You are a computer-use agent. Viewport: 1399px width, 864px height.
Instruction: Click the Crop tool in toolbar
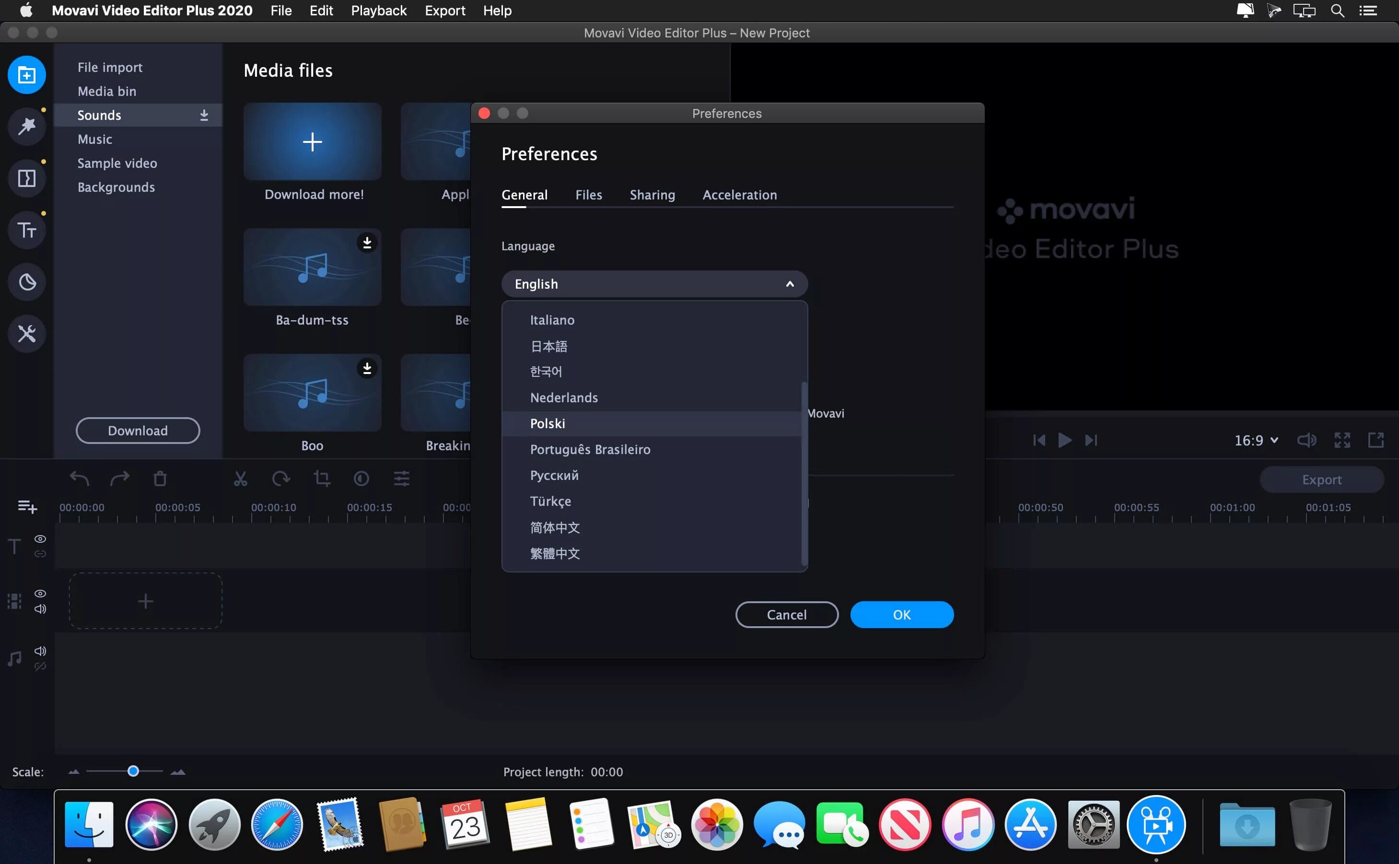coord(322,479)
